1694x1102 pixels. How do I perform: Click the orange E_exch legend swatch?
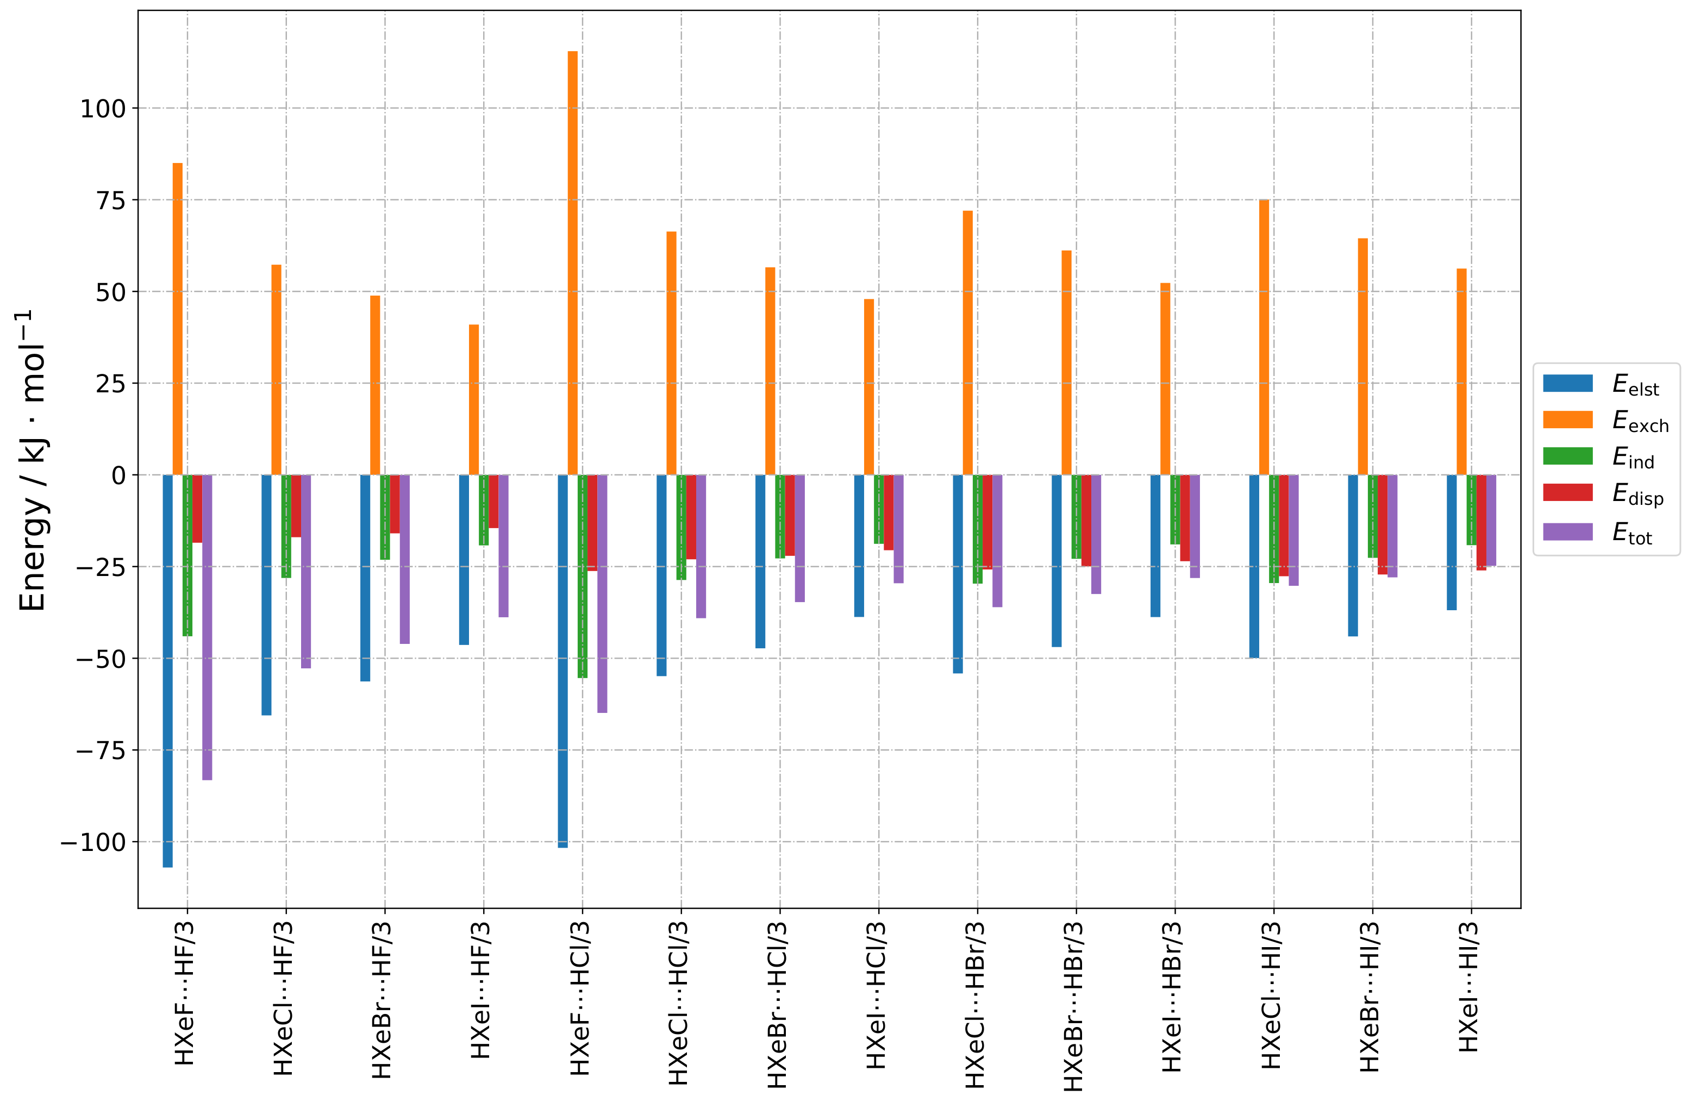(1567, 420)
